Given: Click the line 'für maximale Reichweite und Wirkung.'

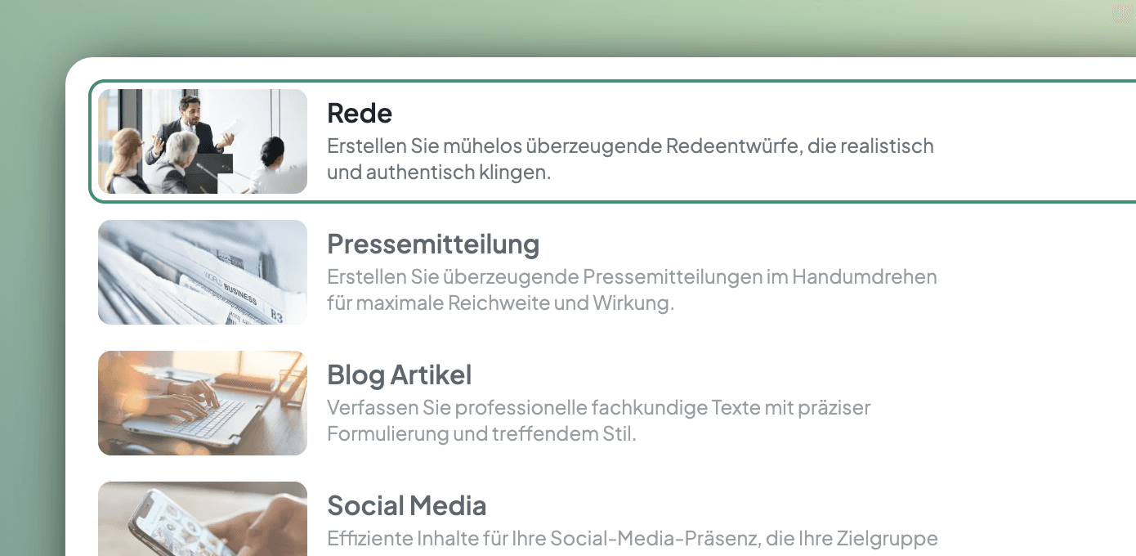Looking at the screenshot, I should coord(500,303).
